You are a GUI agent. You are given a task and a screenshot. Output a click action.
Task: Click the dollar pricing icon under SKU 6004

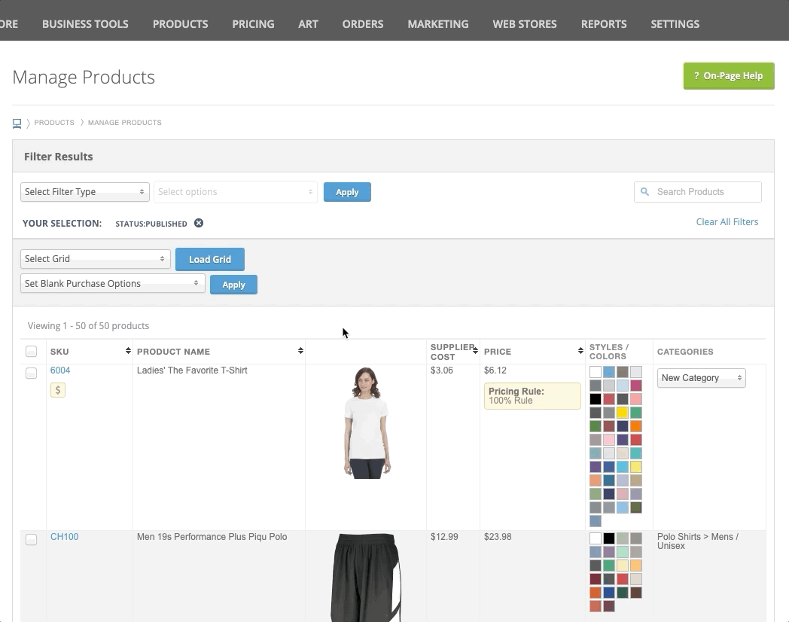pos(58,389)
